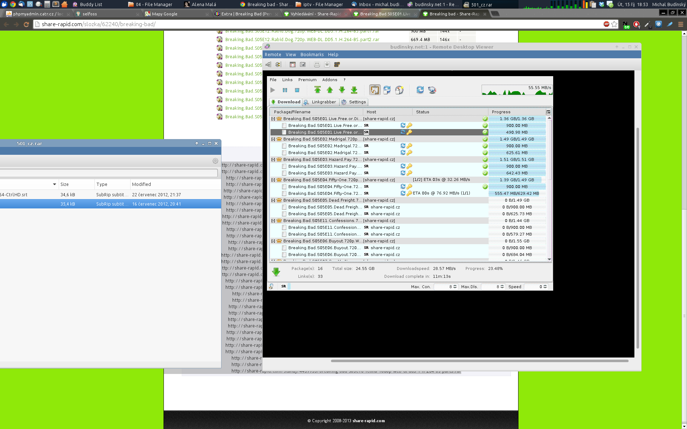Toggle the stopwatch premium icon in JDownloader
Screen dimensions: 687x429
[399, 90]
